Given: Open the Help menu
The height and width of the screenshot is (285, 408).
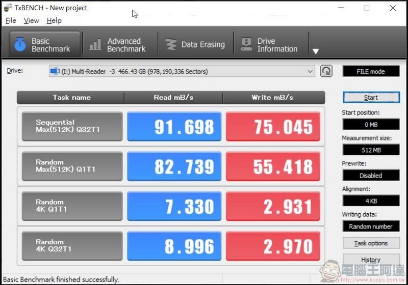Looking at the screenshot, I should tap(54, 20).
